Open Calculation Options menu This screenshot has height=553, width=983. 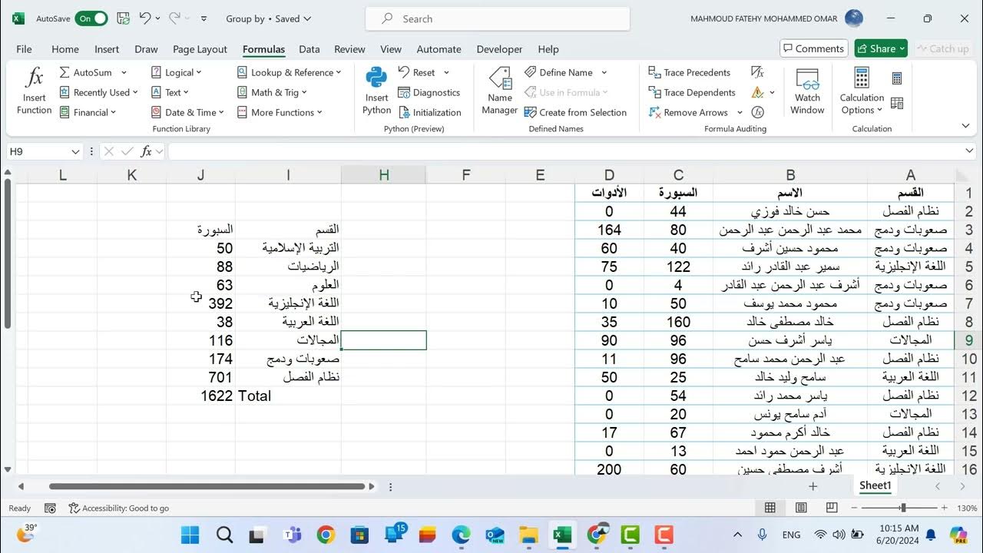pos(862,91)
